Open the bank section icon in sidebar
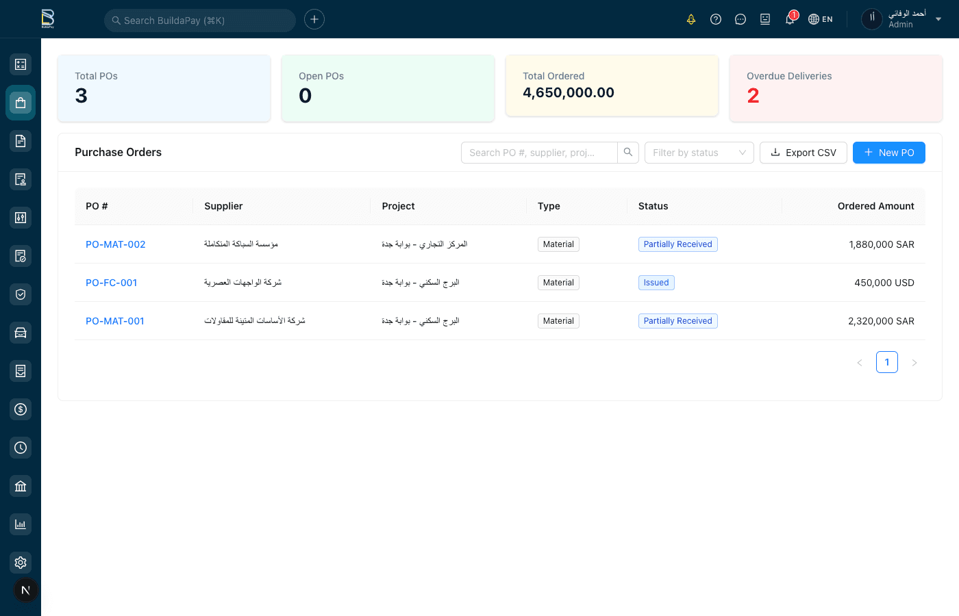This screenshot has width=959, height=616. [21, 485]
